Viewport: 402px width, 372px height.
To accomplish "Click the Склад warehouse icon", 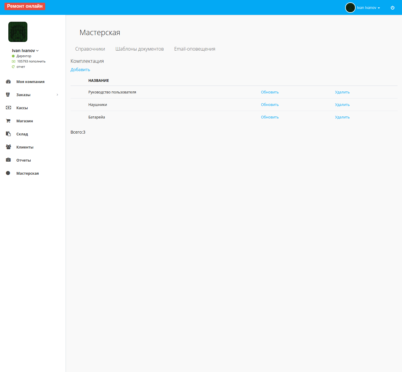I will pyautogui.click(x=8, y=134).
